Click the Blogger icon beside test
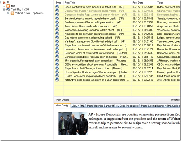181x141 pixels. pos(8,6)
